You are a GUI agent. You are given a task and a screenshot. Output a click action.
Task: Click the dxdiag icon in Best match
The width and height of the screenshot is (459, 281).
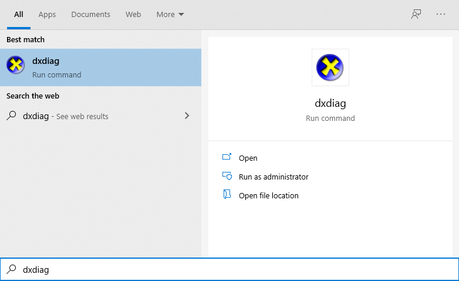[x=16, y=66]
